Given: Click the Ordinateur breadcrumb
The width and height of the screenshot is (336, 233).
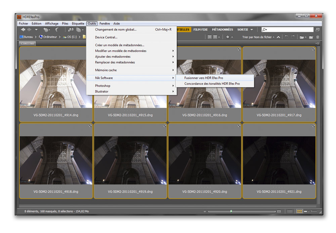Looking at the screenshot, I should pos(48,37).
